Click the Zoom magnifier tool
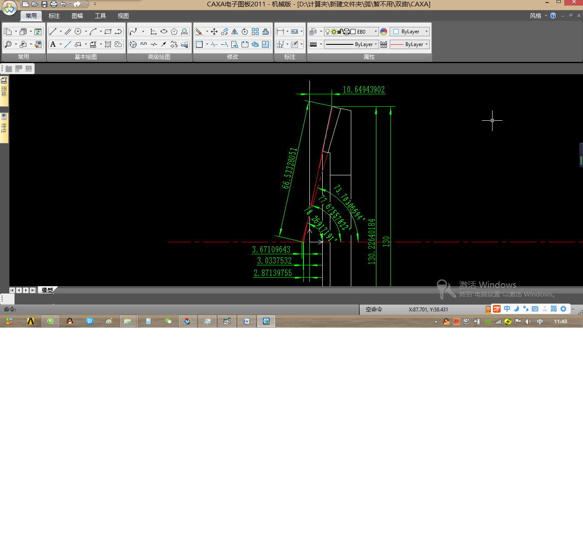The width and height of the screenshot is (583, 546). point(8,44)
